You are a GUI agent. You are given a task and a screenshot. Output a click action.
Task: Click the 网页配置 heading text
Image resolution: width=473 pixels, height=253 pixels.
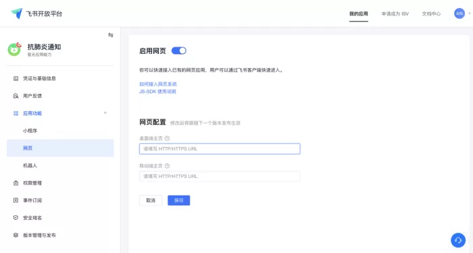pyautogui.click(x=153, y=122)
